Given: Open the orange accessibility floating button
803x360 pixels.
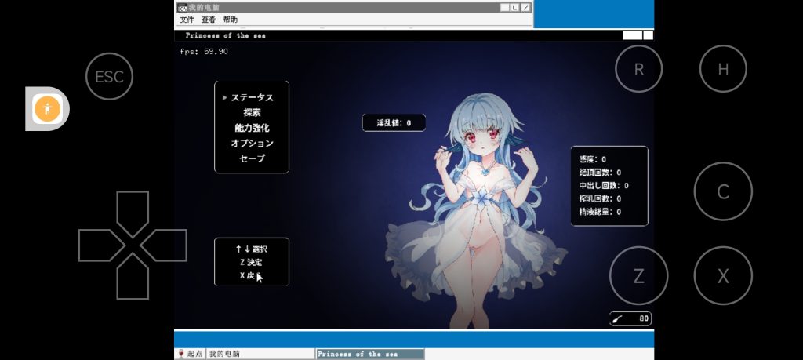Looking at the screenshot, I should tap(47, 108).
